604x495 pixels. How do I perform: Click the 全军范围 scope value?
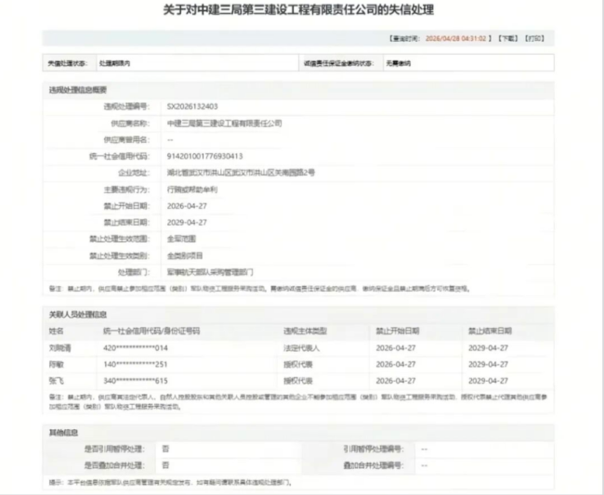coord(181,239)
